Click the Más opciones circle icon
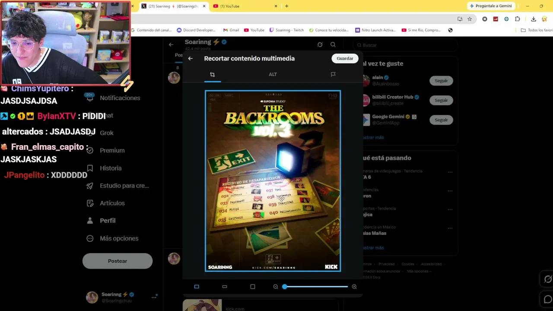Screen dimensions: 553x311 pos(90,238)
